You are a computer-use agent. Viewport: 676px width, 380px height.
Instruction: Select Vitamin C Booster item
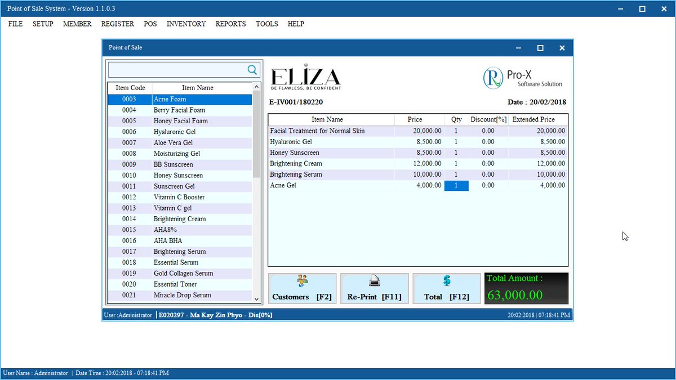pos(180,197)
